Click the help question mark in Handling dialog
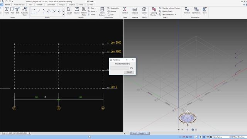This screenshot has width=247, height=139. click(127, 60)
